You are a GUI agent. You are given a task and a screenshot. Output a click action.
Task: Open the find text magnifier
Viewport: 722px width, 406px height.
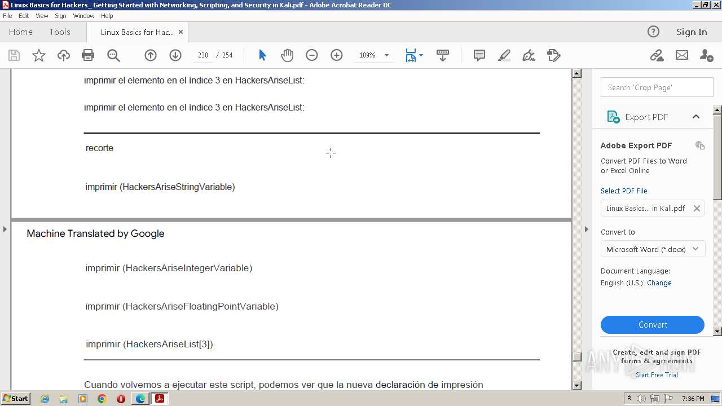113,55
